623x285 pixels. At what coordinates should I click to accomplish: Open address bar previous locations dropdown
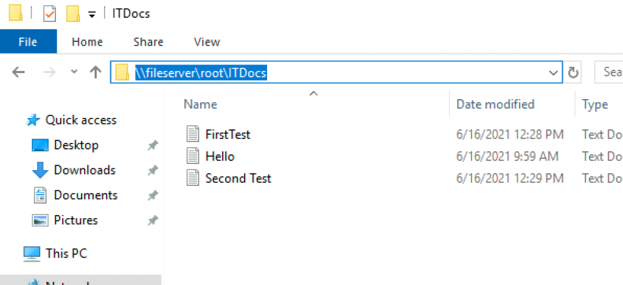[552, 73]
